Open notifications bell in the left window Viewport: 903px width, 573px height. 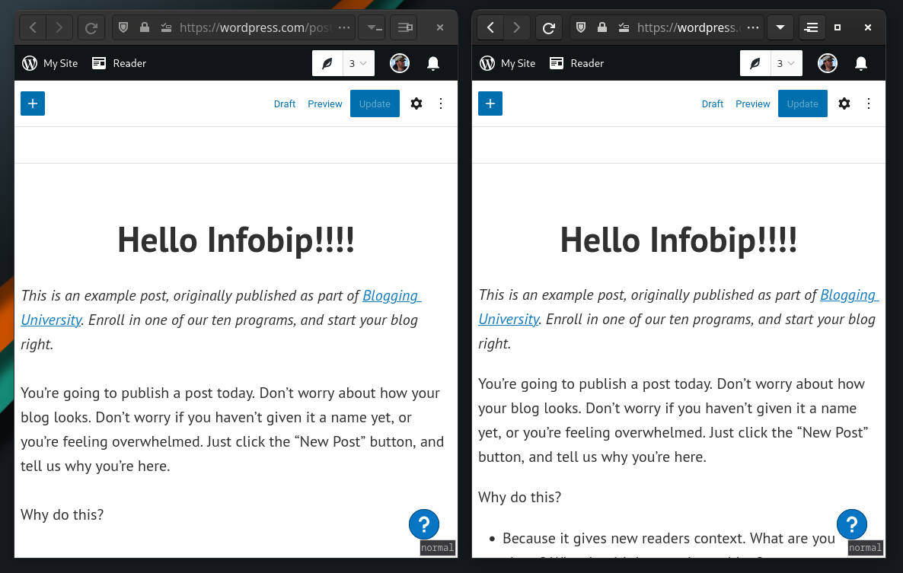point(433,63)
